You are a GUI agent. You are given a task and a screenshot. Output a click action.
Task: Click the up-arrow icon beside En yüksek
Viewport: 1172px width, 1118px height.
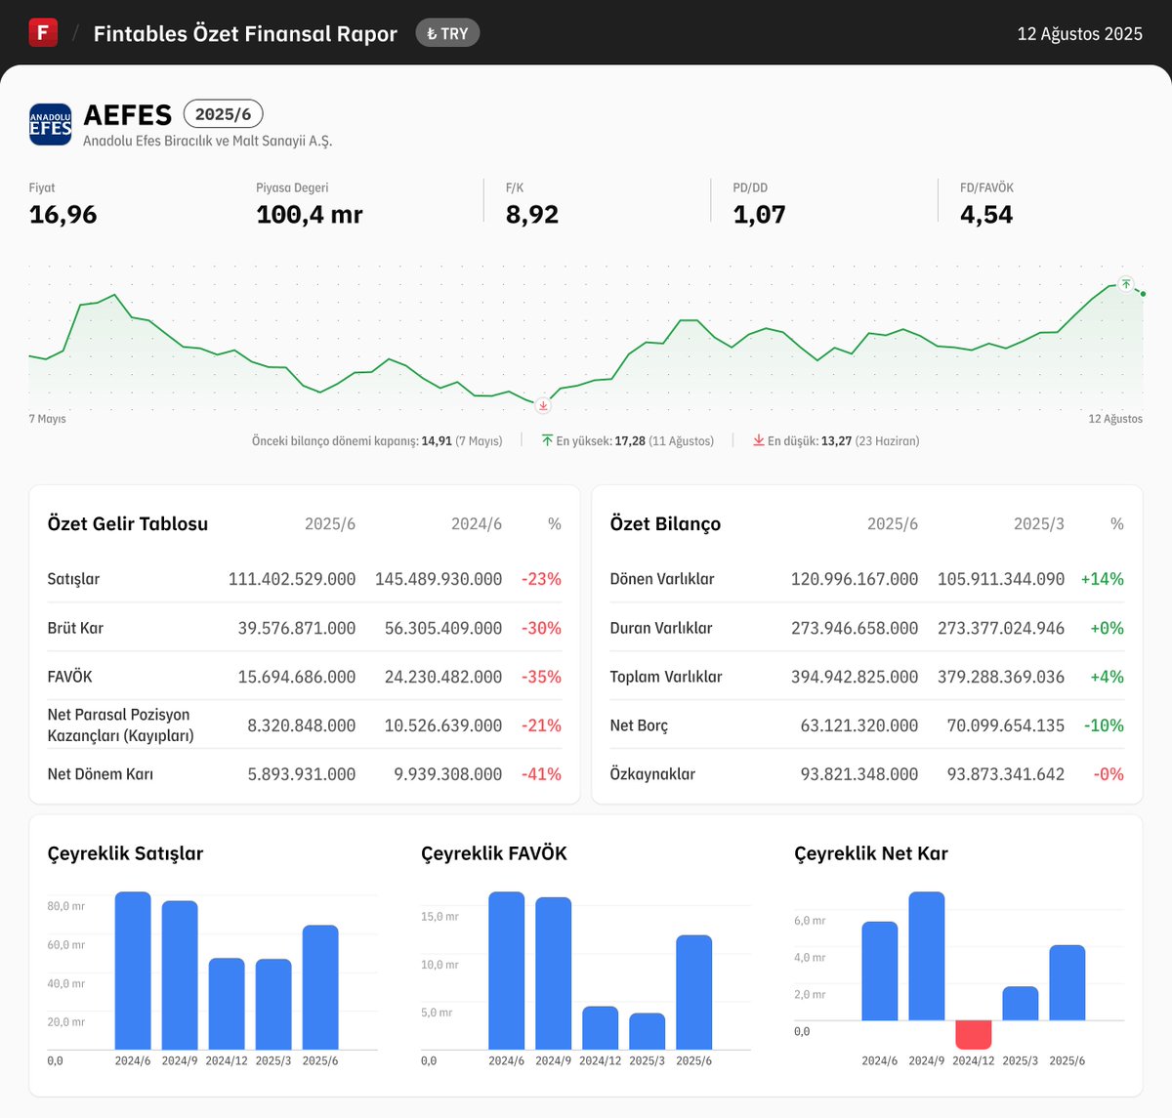tap(549, 440)
